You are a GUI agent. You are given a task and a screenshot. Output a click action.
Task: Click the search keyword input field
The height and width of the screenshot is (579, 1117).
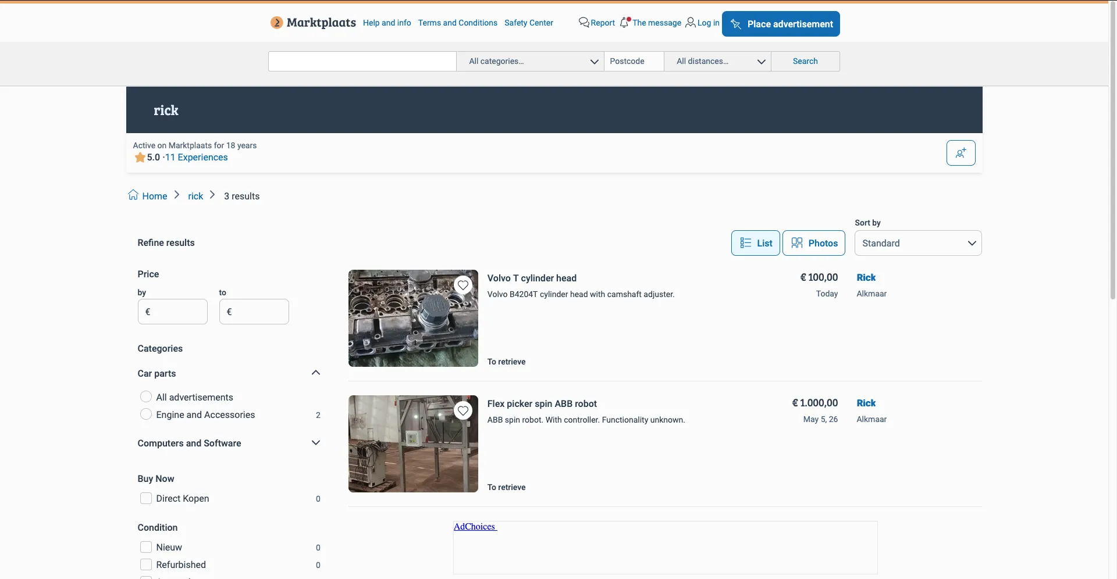point(362,61)
